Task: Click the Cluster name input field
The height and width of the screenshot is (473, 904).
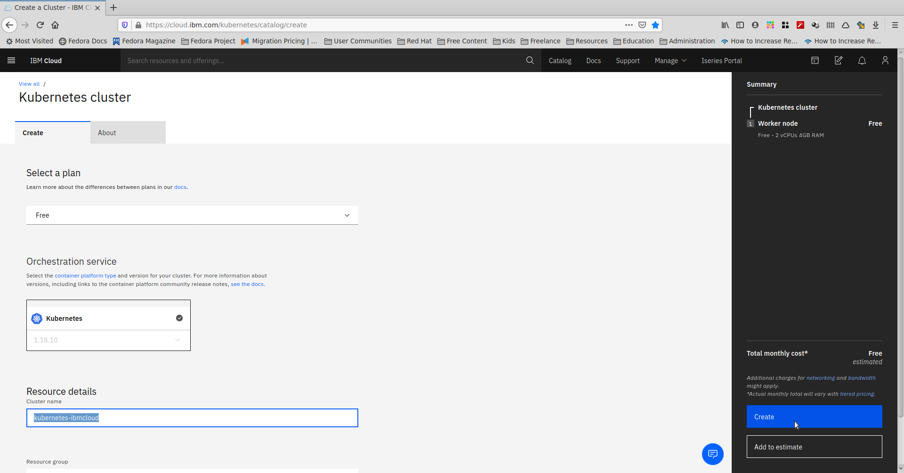Action: click(192, 418)
